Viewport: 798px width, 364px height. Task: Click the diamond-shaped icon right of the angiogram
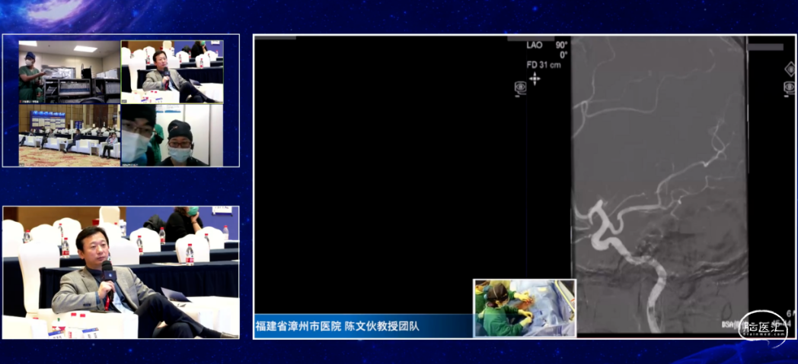tap(790, 69)
